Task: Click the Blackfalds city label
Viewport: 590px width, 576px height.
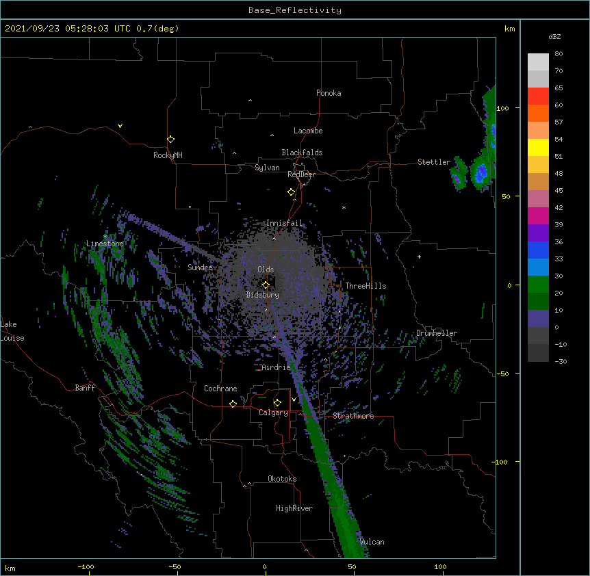Action: [x=302, y=153]
